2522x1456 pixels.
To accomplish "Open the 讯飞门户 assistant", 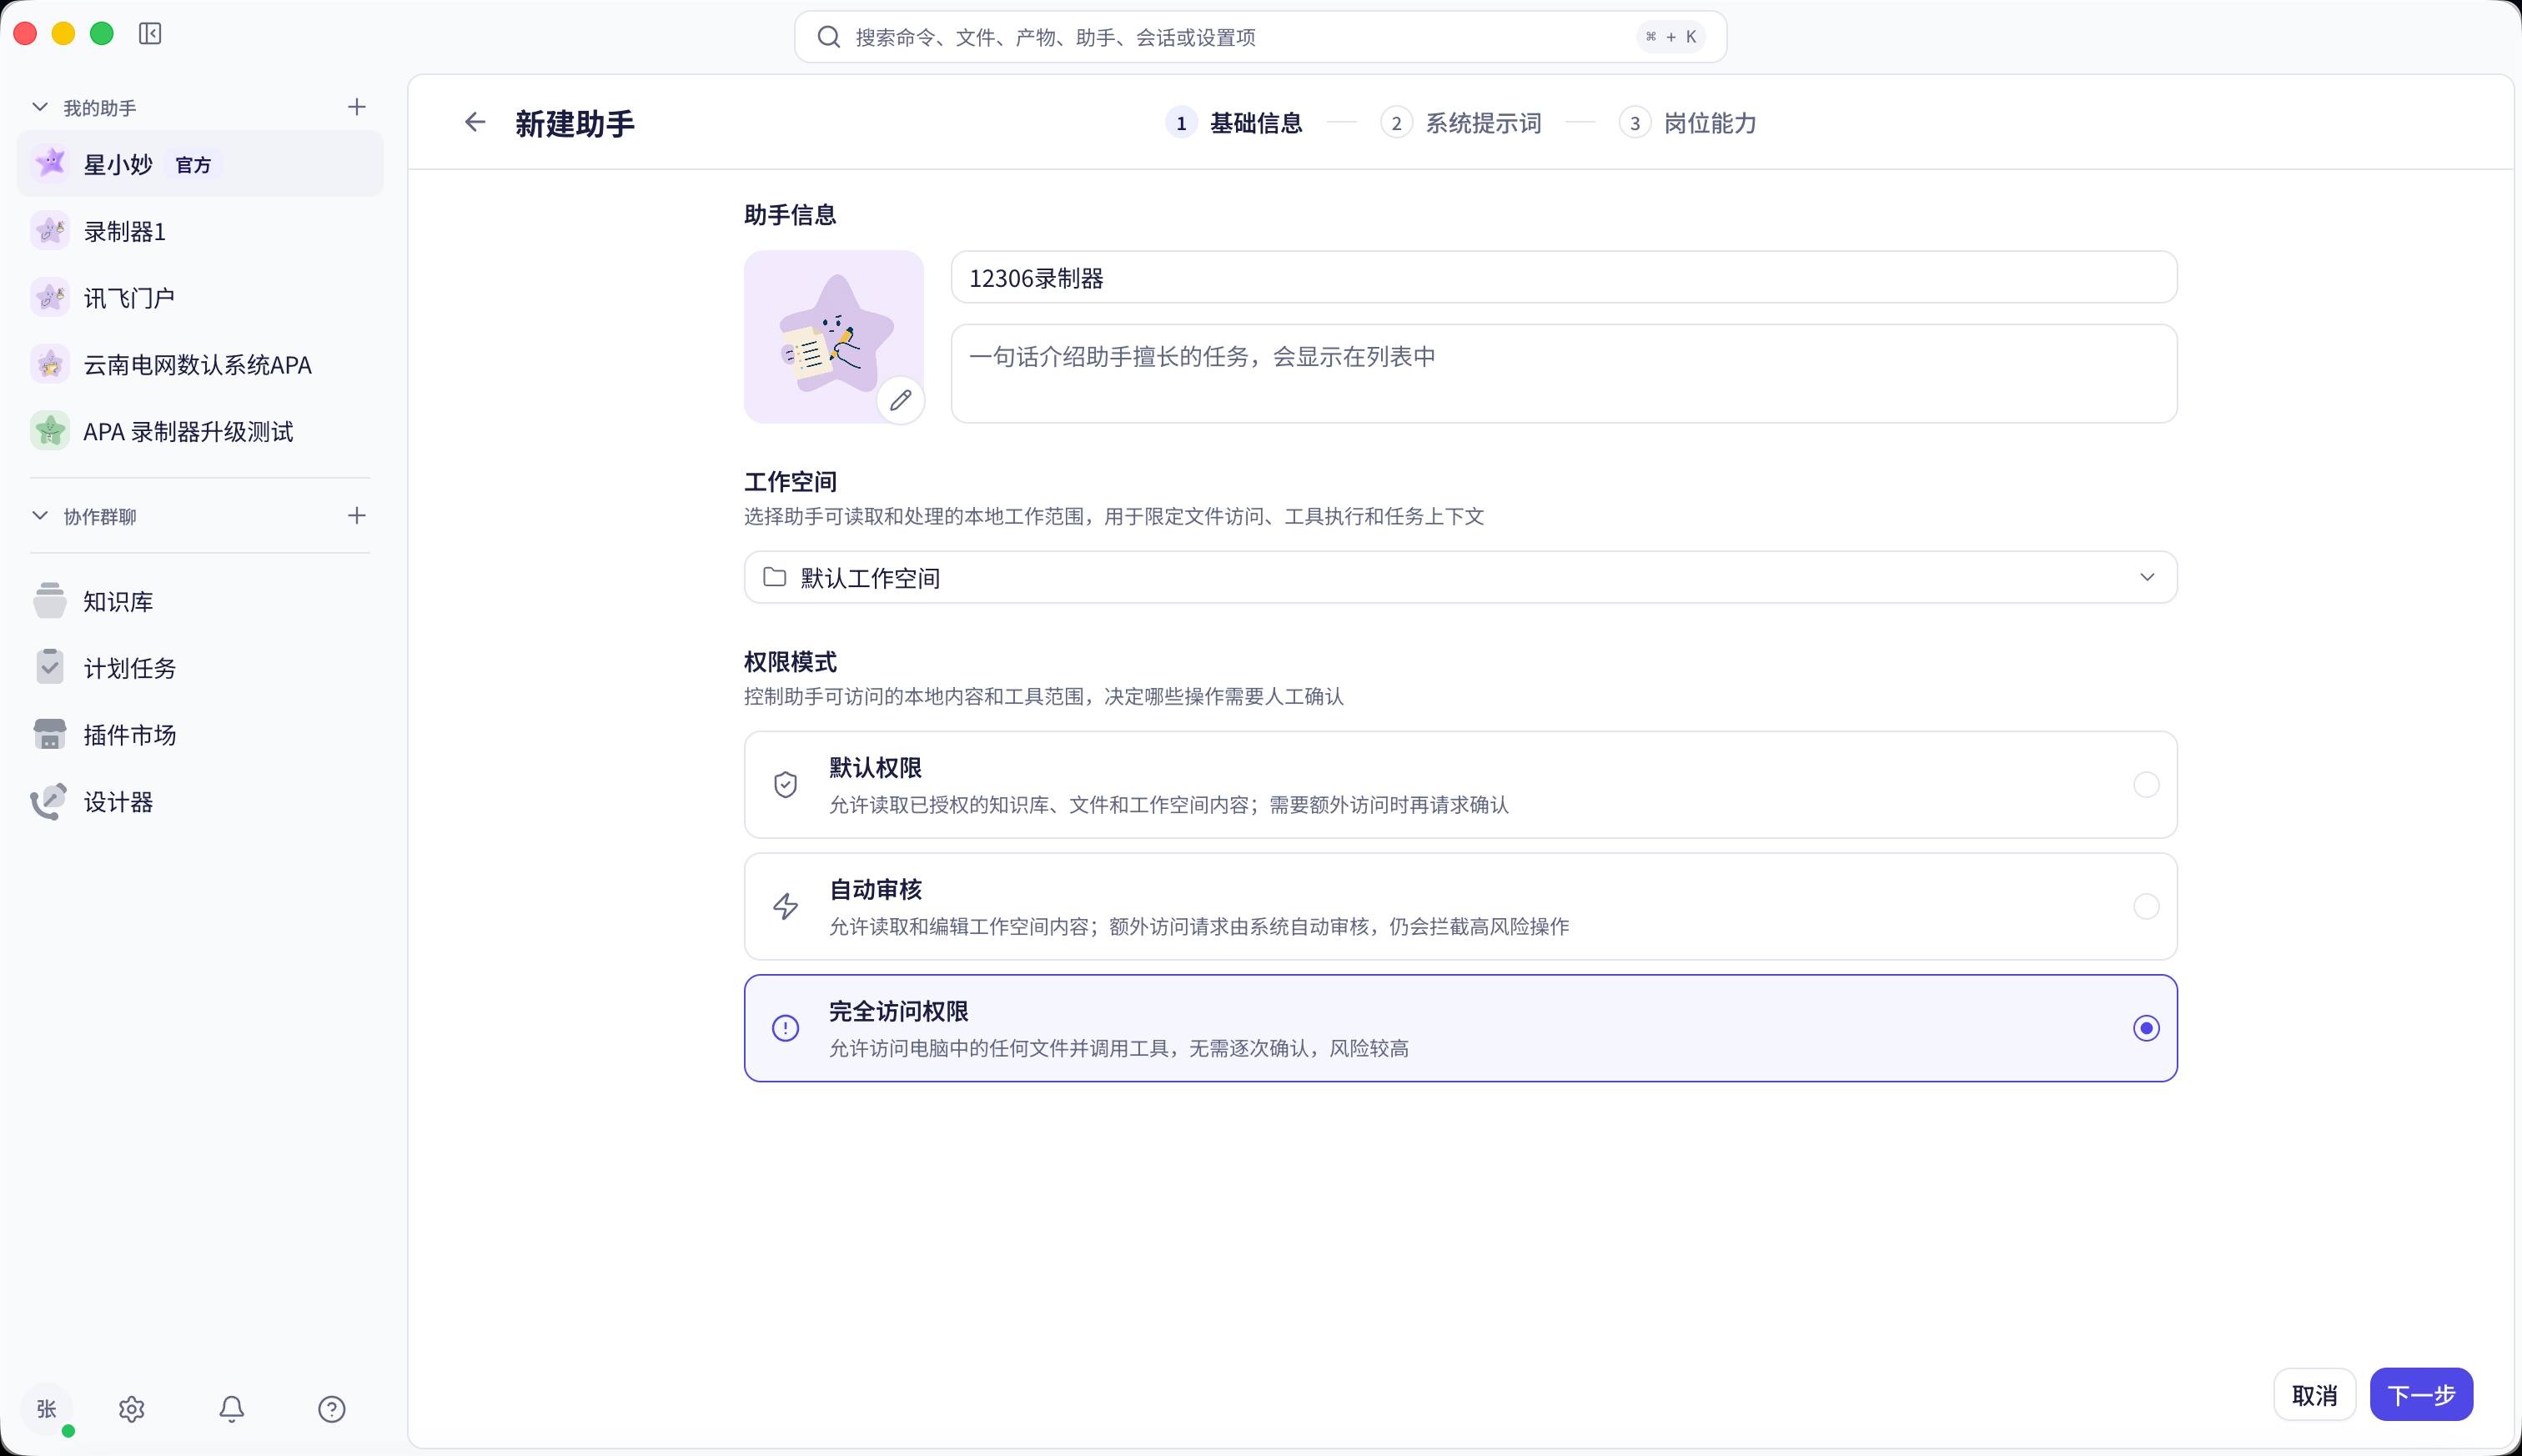I will (x=200, y=298).
